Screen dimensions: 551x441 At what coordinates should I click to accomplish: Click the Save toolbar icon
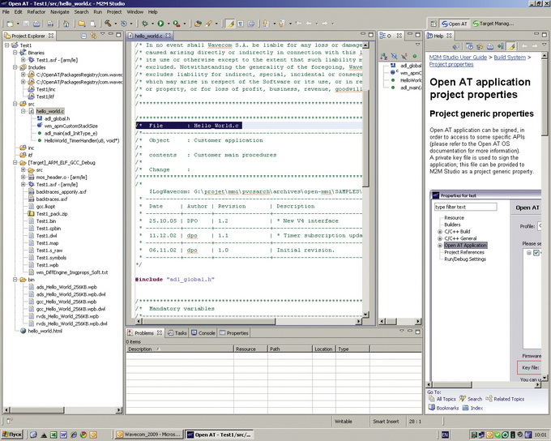click(27, 24)
